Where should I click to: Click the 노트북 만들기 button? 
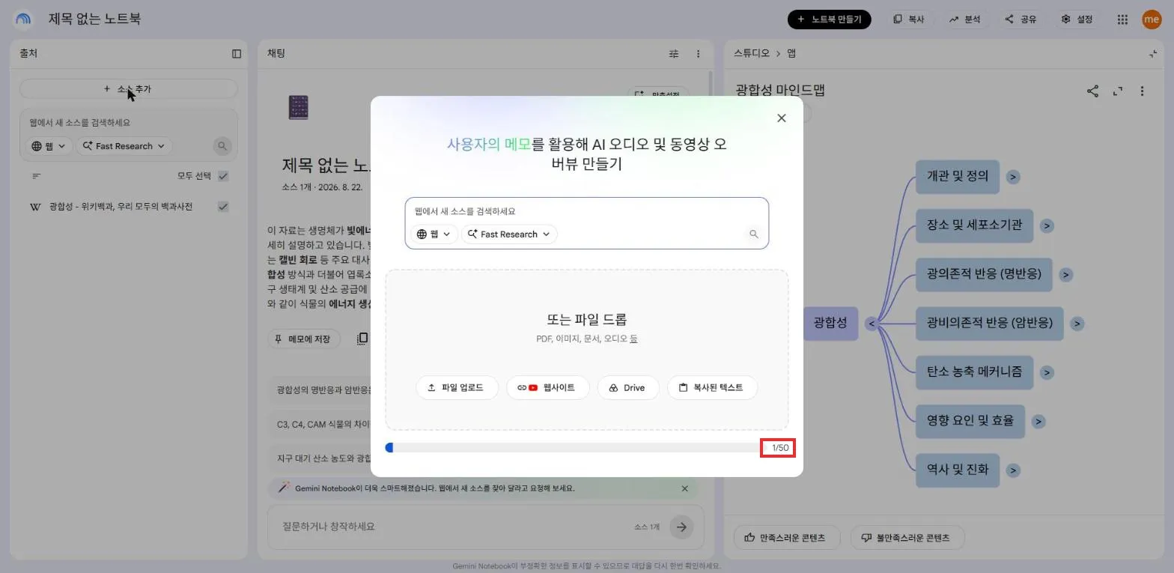click(829, 19)
